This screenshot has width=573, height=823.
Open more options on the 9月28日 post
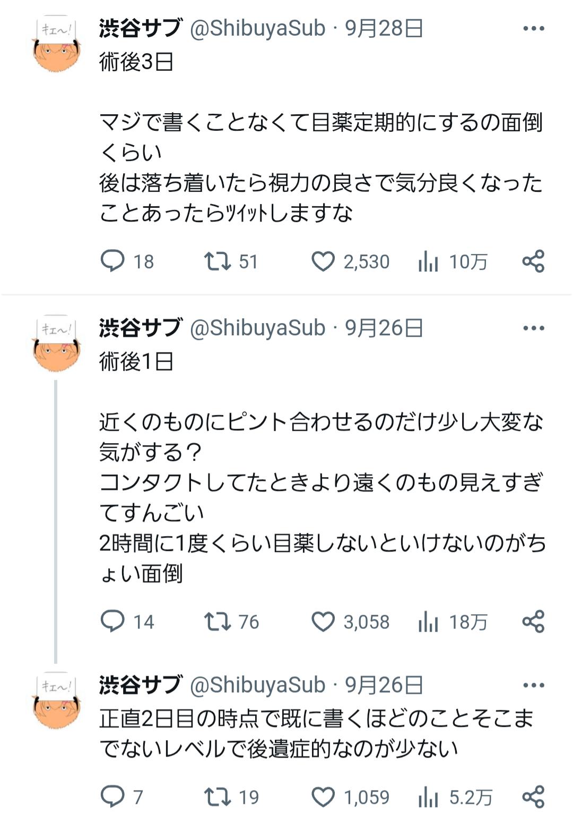coord(533,29)
